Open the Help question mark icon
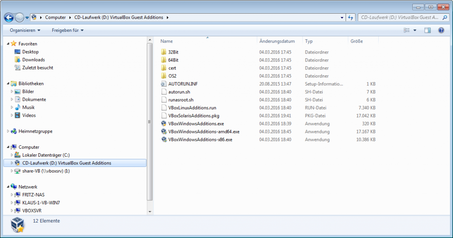 pos(441,30)
